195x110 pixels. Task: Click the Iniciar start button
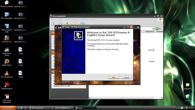pos(8,108)
